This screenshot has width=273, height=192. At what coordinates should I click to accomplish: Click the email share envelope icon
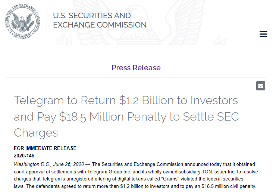coord(261,86)
